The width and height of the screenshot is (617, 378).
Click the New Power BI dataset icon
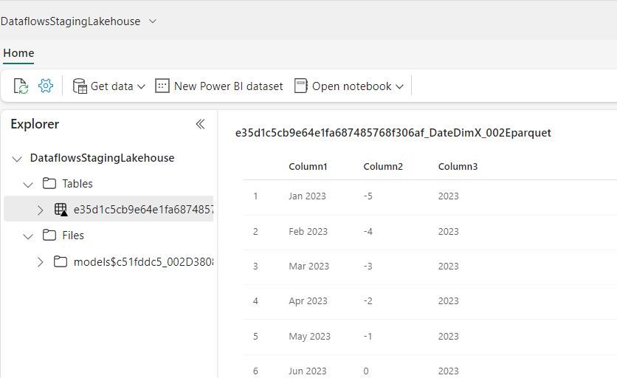[x=162, y=86]
